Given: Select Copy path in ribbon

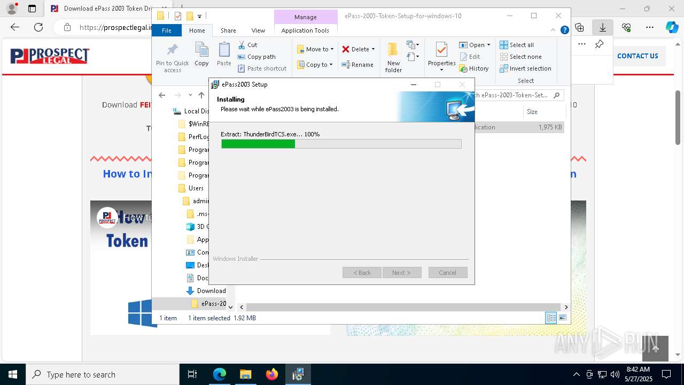Looking at the screenshot, I should coord(256,57).
